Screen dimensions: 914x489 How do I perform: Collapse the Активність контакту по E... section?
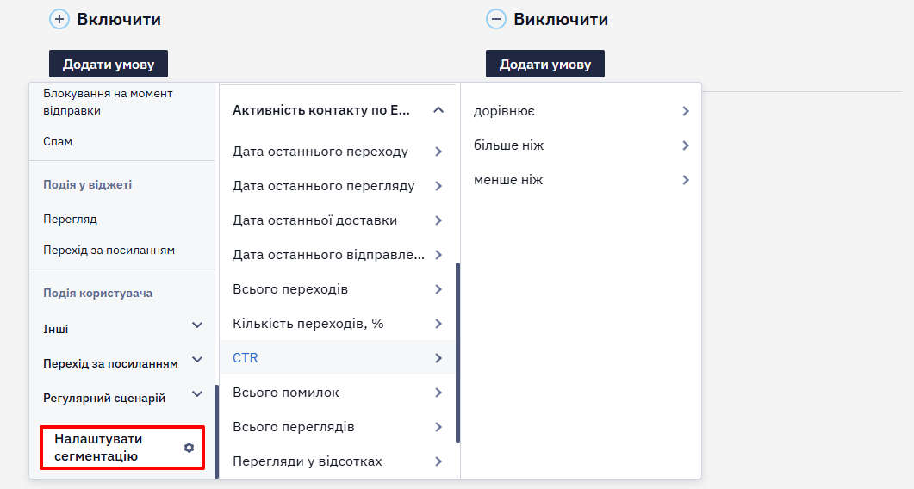click(x=438, y=109)
